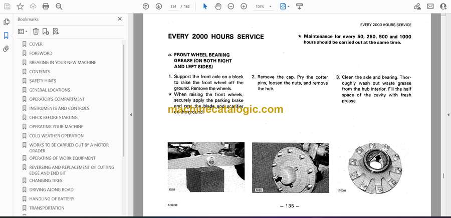Zoom in with the plus icon
451x218 pixels.
click(244, 7)
